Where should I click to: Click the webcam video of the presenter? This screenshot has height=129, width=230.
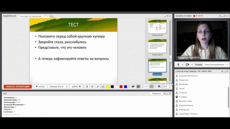[202, 40]
